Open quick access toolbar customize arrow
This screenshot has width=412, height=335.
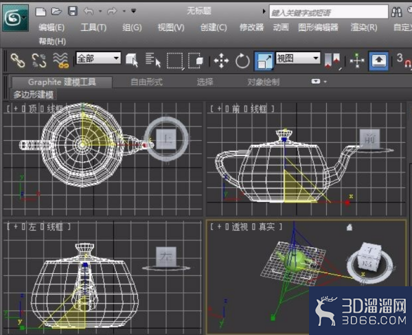pos(133,11)
